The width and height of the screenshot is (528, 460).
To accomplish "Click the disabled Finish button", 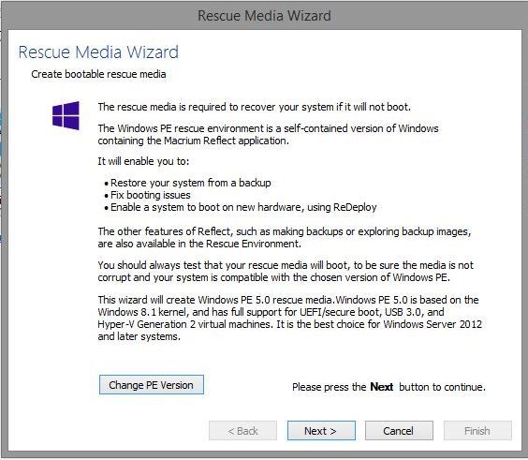I will 477,431.
